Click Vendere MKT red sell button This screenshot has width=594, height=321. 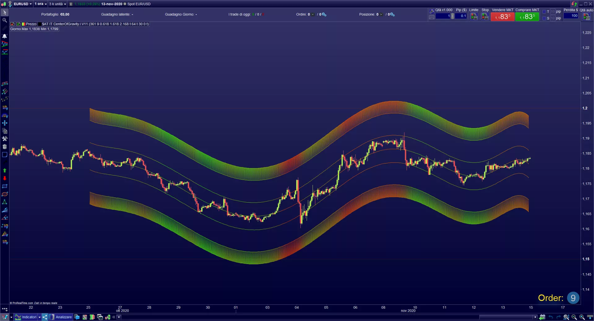pyautogui.click(x=502, y=17)
